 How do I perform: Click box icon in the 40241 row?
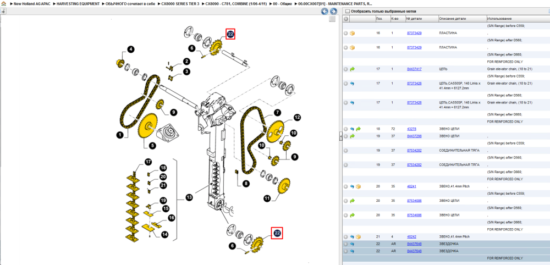(359, 186)
